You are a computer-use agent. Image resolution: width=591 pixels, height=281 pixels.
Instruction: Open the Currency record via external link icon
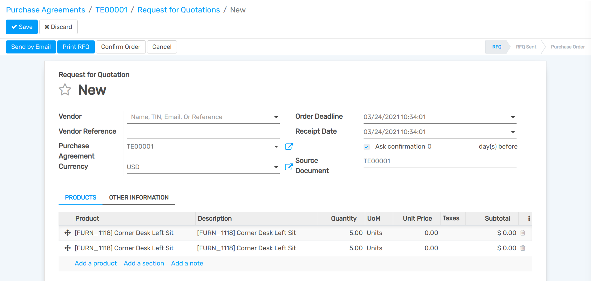pos(289,167)
